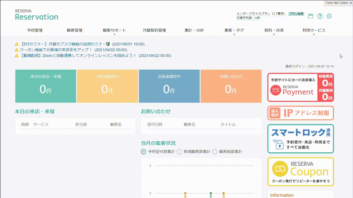Open the calendar window icon in header

311,16
